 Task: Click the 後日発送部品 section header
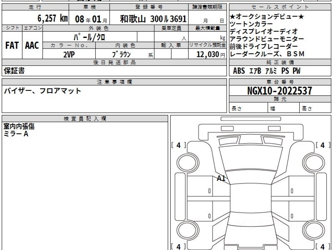114,62
